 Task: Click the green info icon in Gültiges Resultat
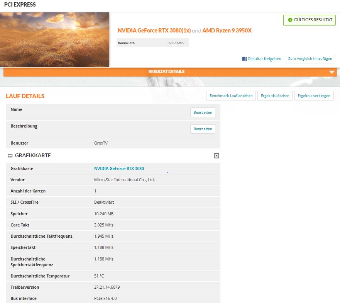[x=290, y=20]
